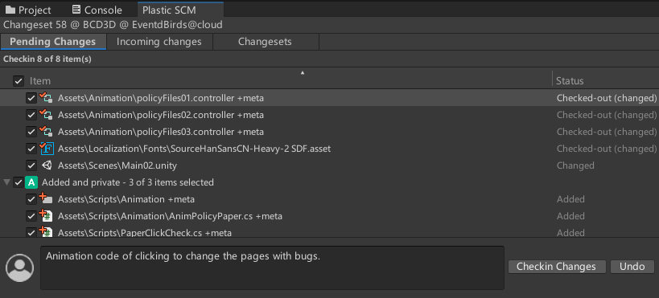Click the policyFiles01.controller file icon
The width and height of the screenshot is (659, 298).
pos(46,98)
